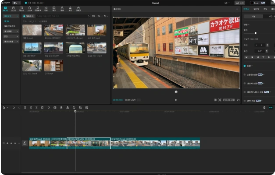Click the Freeze frame icon
This screenshot has width=275, height=175.
click(55, 108)
